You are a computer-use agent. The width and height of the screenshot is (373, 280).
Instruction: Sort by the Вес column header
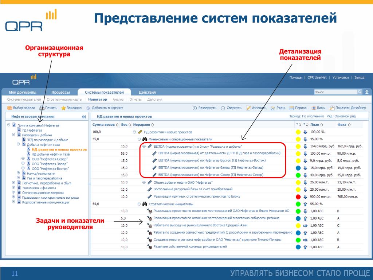126,125
